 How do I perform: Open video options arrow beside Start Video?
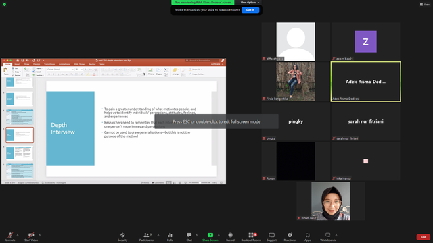coord(39,235)
